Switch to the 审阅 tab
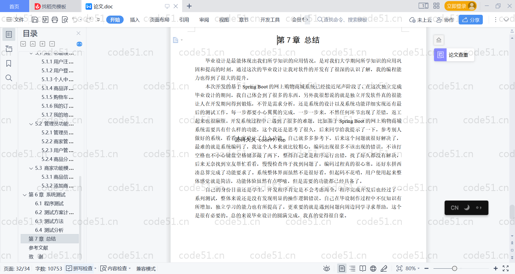 pyautogui.click(x=204, y=20)
